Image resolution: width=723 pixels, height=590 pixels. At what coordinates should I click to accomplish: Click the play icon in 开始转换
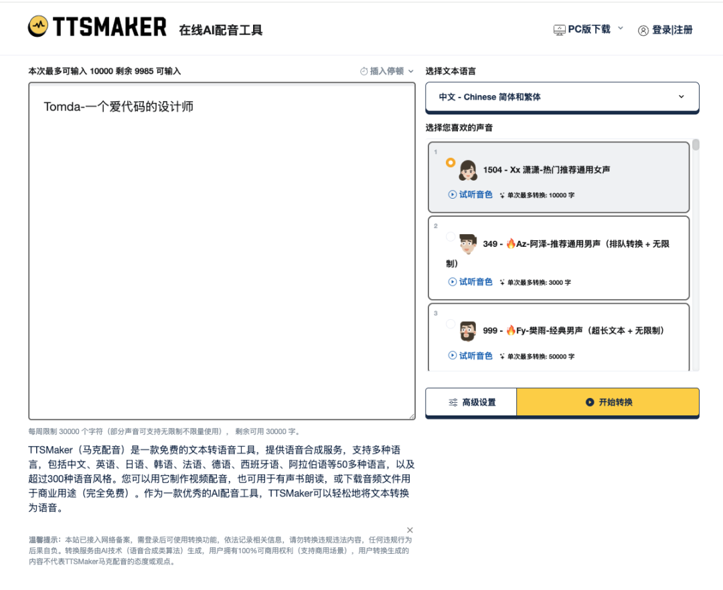click(590, 402)
